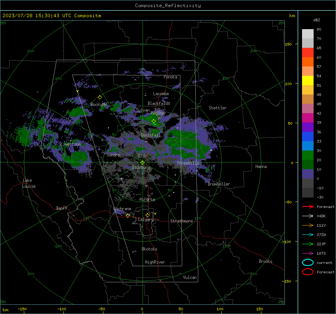Click the yellow diamond marker below Cochrane
This screenshot has height=314, width=336.
128,215
